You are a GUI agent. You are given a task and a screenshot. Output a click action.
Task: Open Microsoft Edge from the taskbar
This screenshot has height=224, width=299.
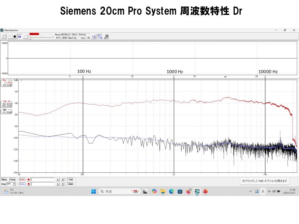171,191
